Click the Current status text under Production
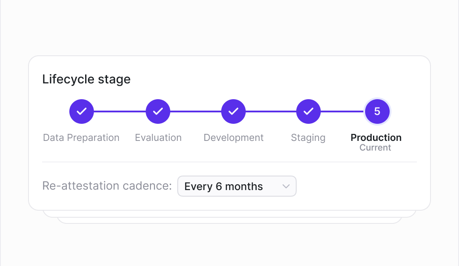This screenshot has width=459, height=266. [x=375, y=147]
